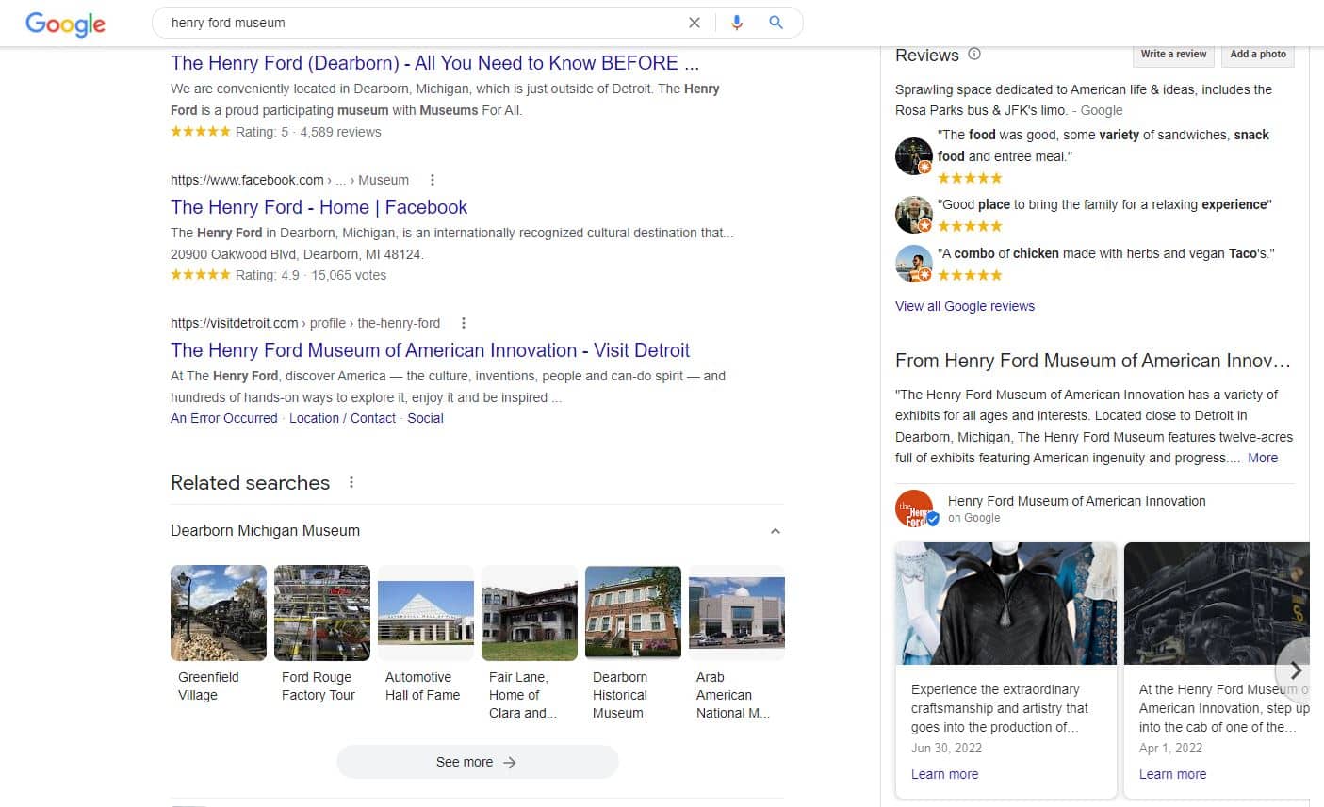Viewport: 1324px width, 807px height.
Task: Click Google source link in place description
Action: (x=1102, y=110)
